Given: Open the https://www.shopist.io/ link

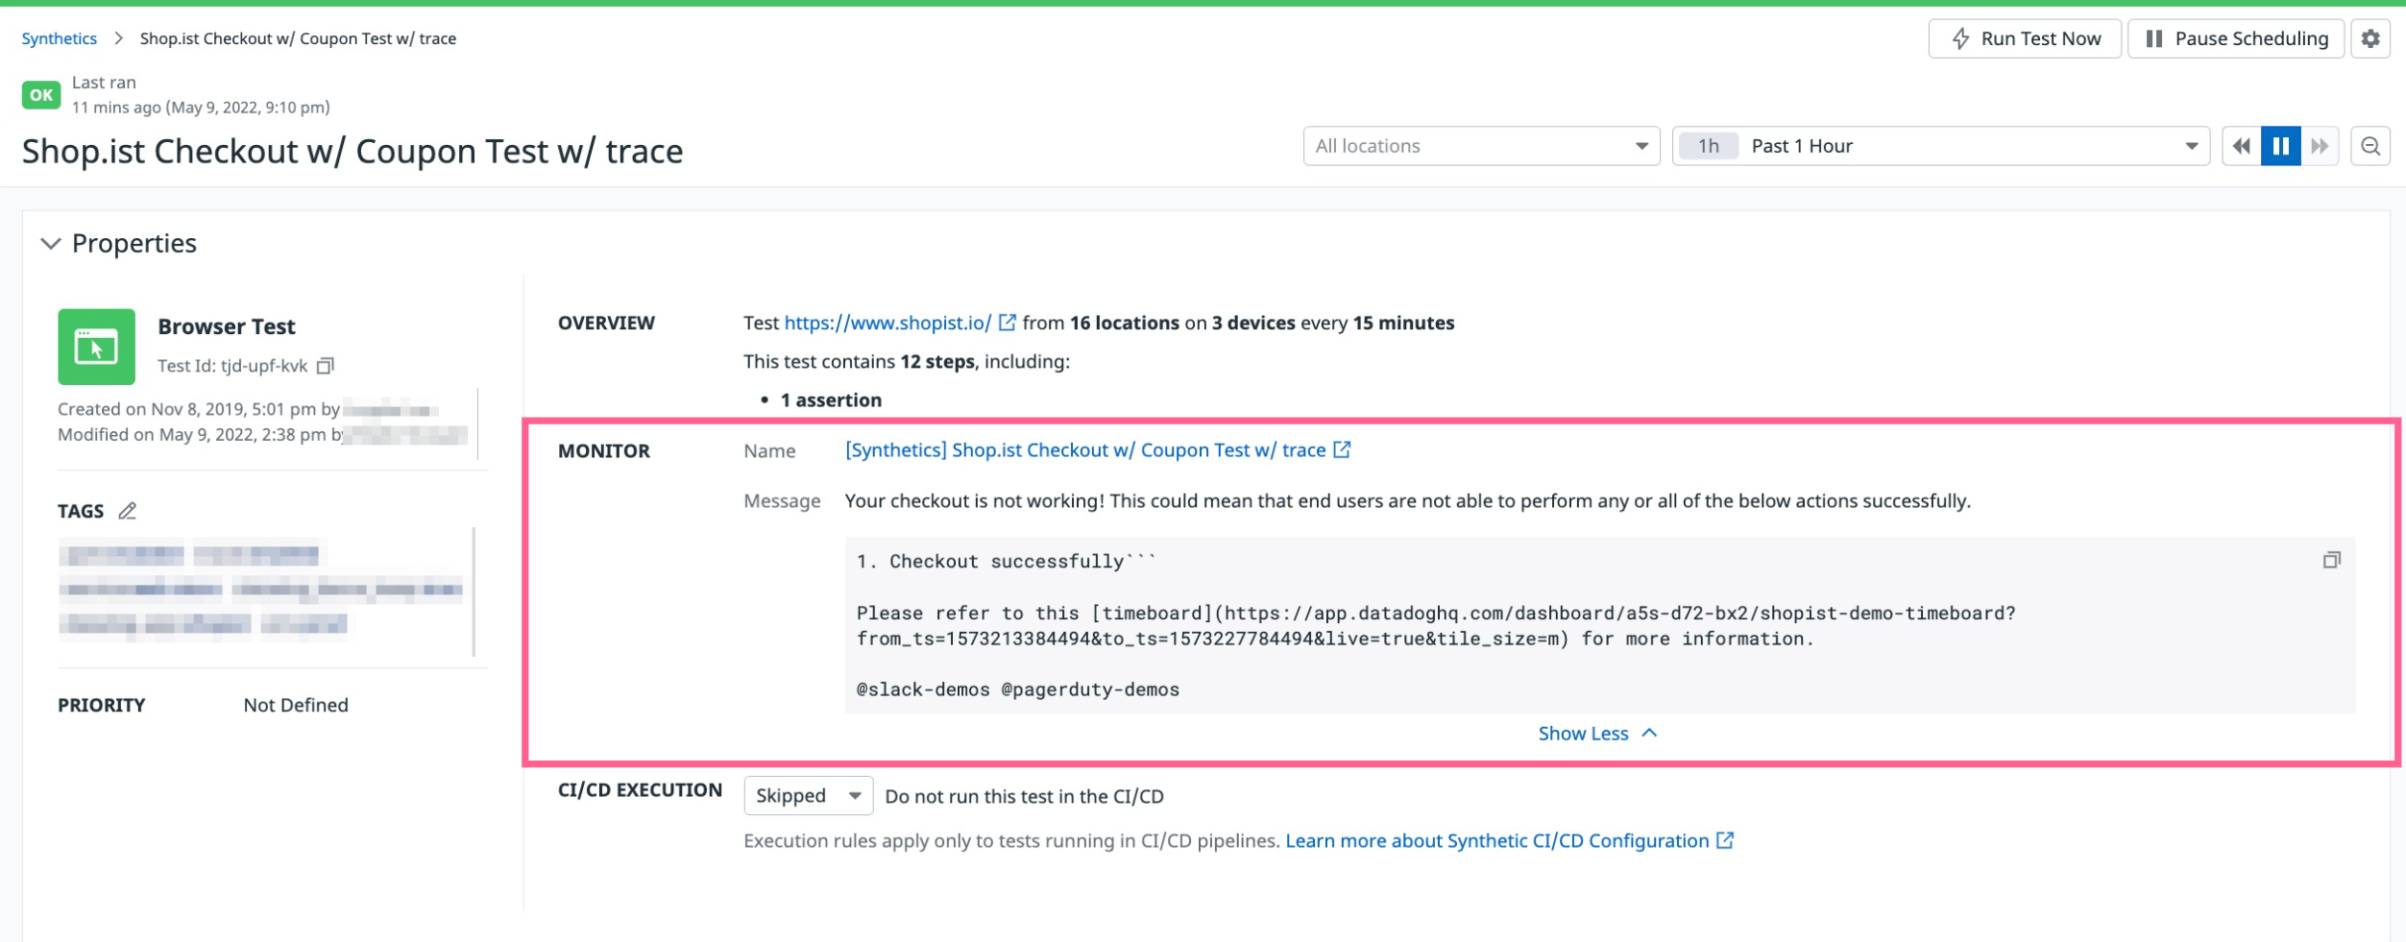Looking at the screenshot, I should (x=887, y=323).
